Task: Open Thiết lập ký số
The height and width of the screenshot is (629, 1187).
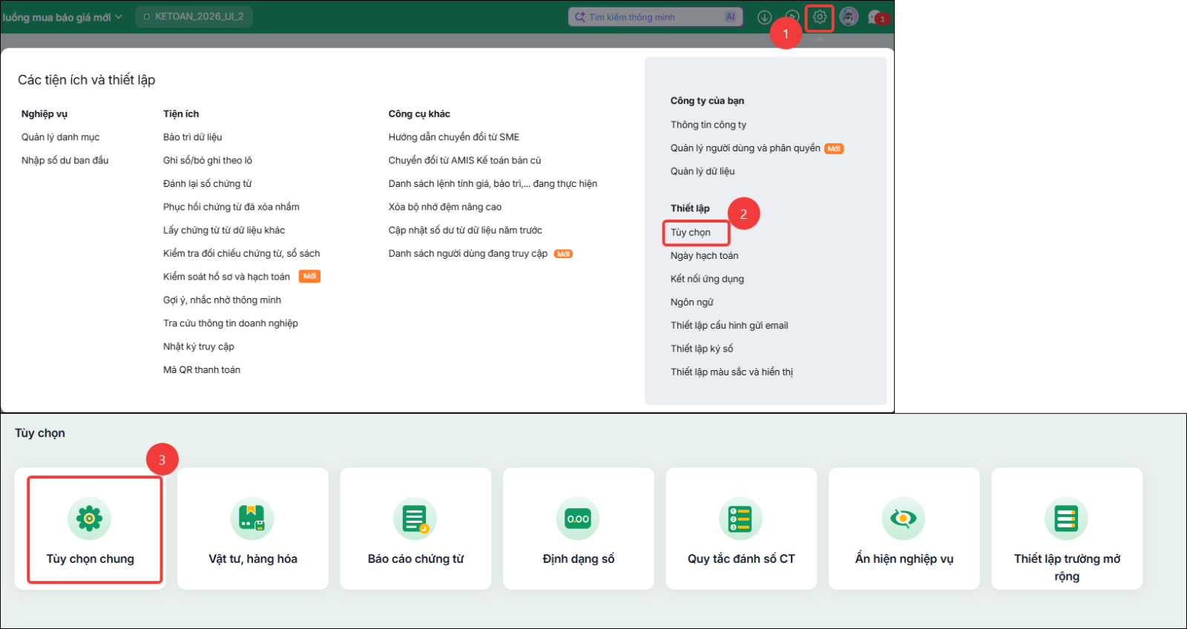Action: (x=701, y=349)
